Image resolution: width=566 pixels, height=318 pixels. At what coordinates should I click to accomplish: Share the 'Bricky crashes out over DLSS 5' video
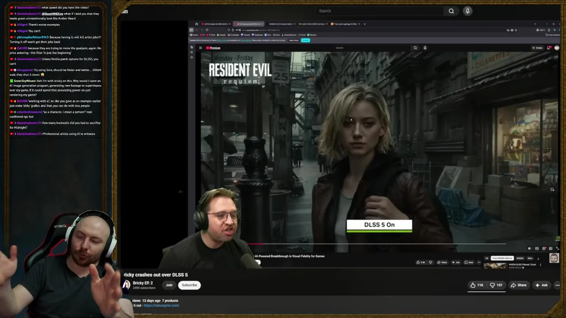click(x=519, y=285)
